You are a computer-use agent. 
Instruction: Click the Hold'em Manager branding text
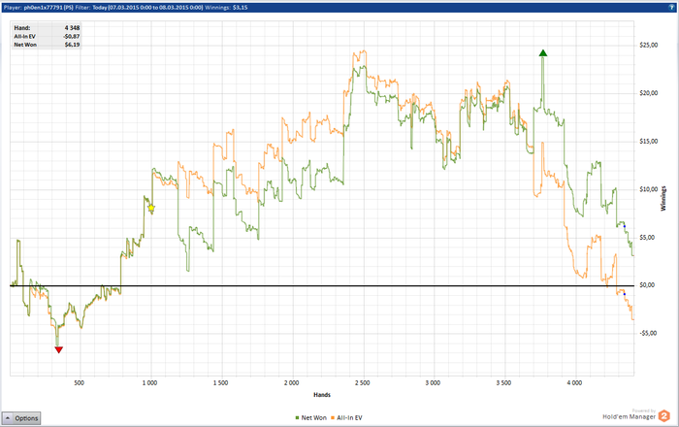629,416
